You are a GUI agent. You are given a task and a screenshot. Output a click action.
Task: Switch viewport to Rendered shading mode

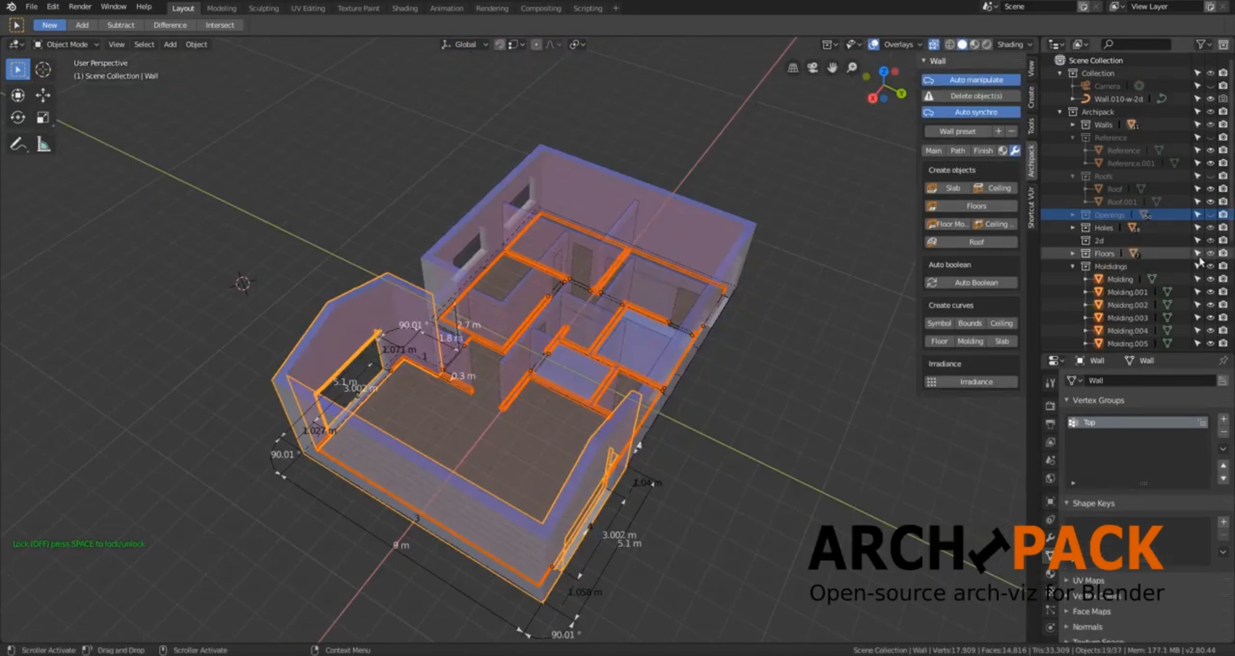987,44
